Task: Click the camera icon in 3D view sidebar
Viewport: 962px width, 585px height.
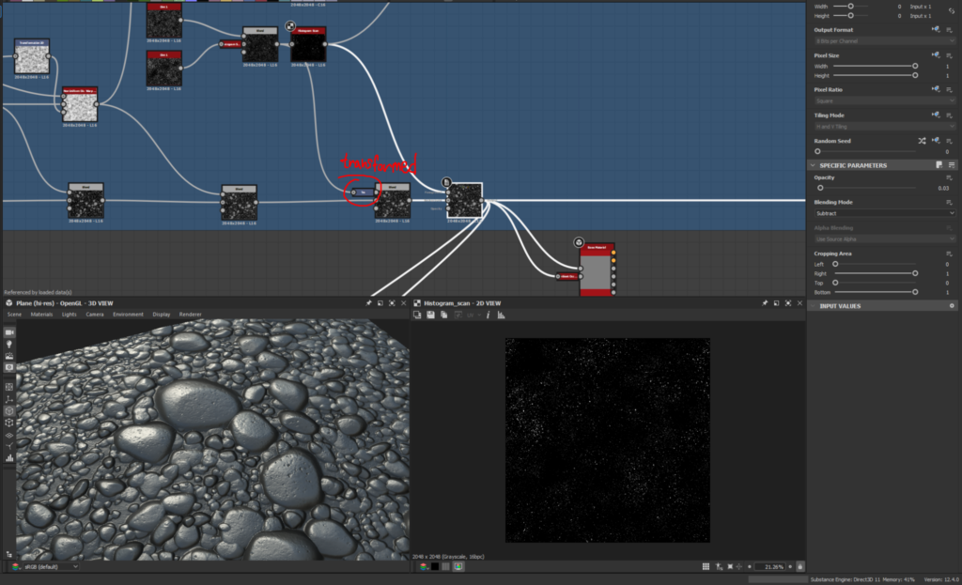Action: [10, 332]
